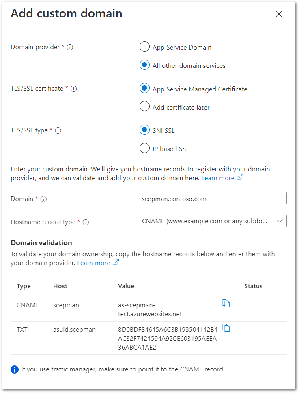Click the TLS/SSL type info icon
The width and height of the screenshot is (299, 393).
point(58,131)
